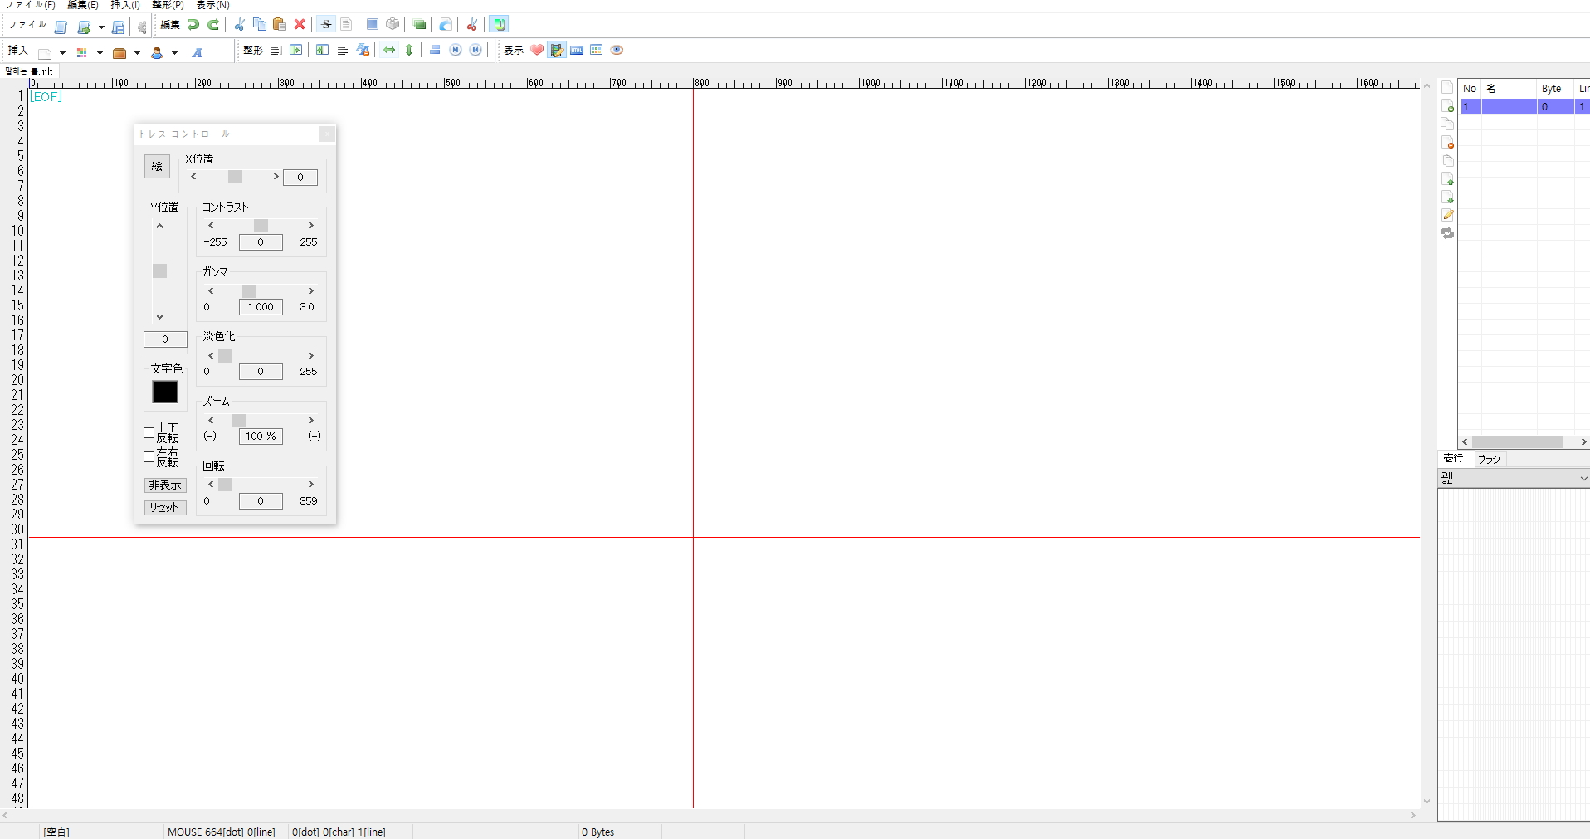Open the dropdown arrow beside person icon
The width and height of the screenshot is (1590, 839).
pyautogui.click(x=174, y=53)
